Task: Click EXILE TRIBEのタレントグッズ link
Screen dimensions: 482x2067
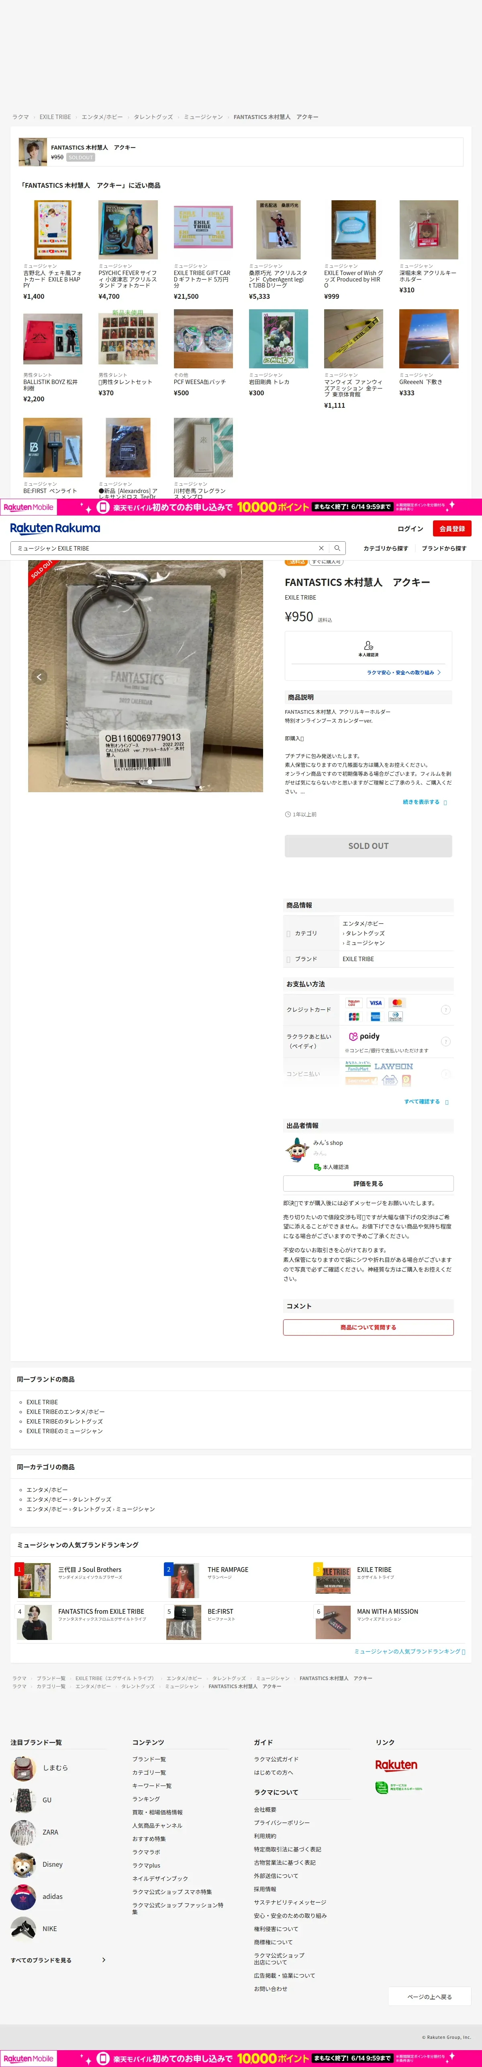Action: (x=64, y=1421)
